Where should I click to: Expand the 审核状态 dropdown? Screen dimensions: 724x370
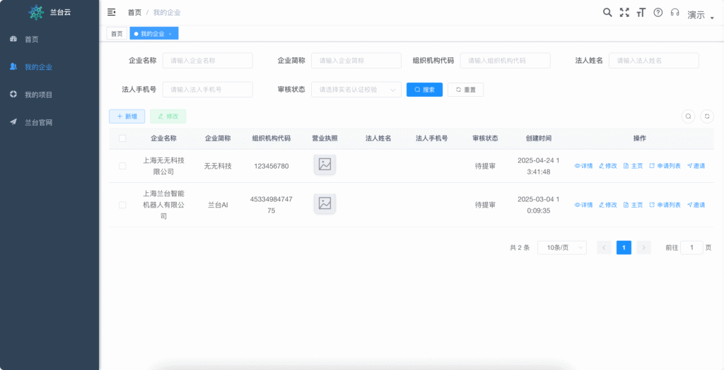[356, 90]
